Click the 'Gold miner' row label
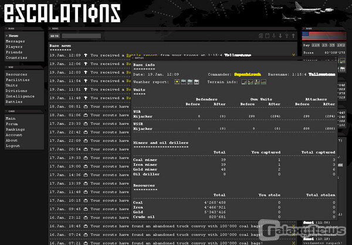Screen dimensions: 352x245 (145, 169)
